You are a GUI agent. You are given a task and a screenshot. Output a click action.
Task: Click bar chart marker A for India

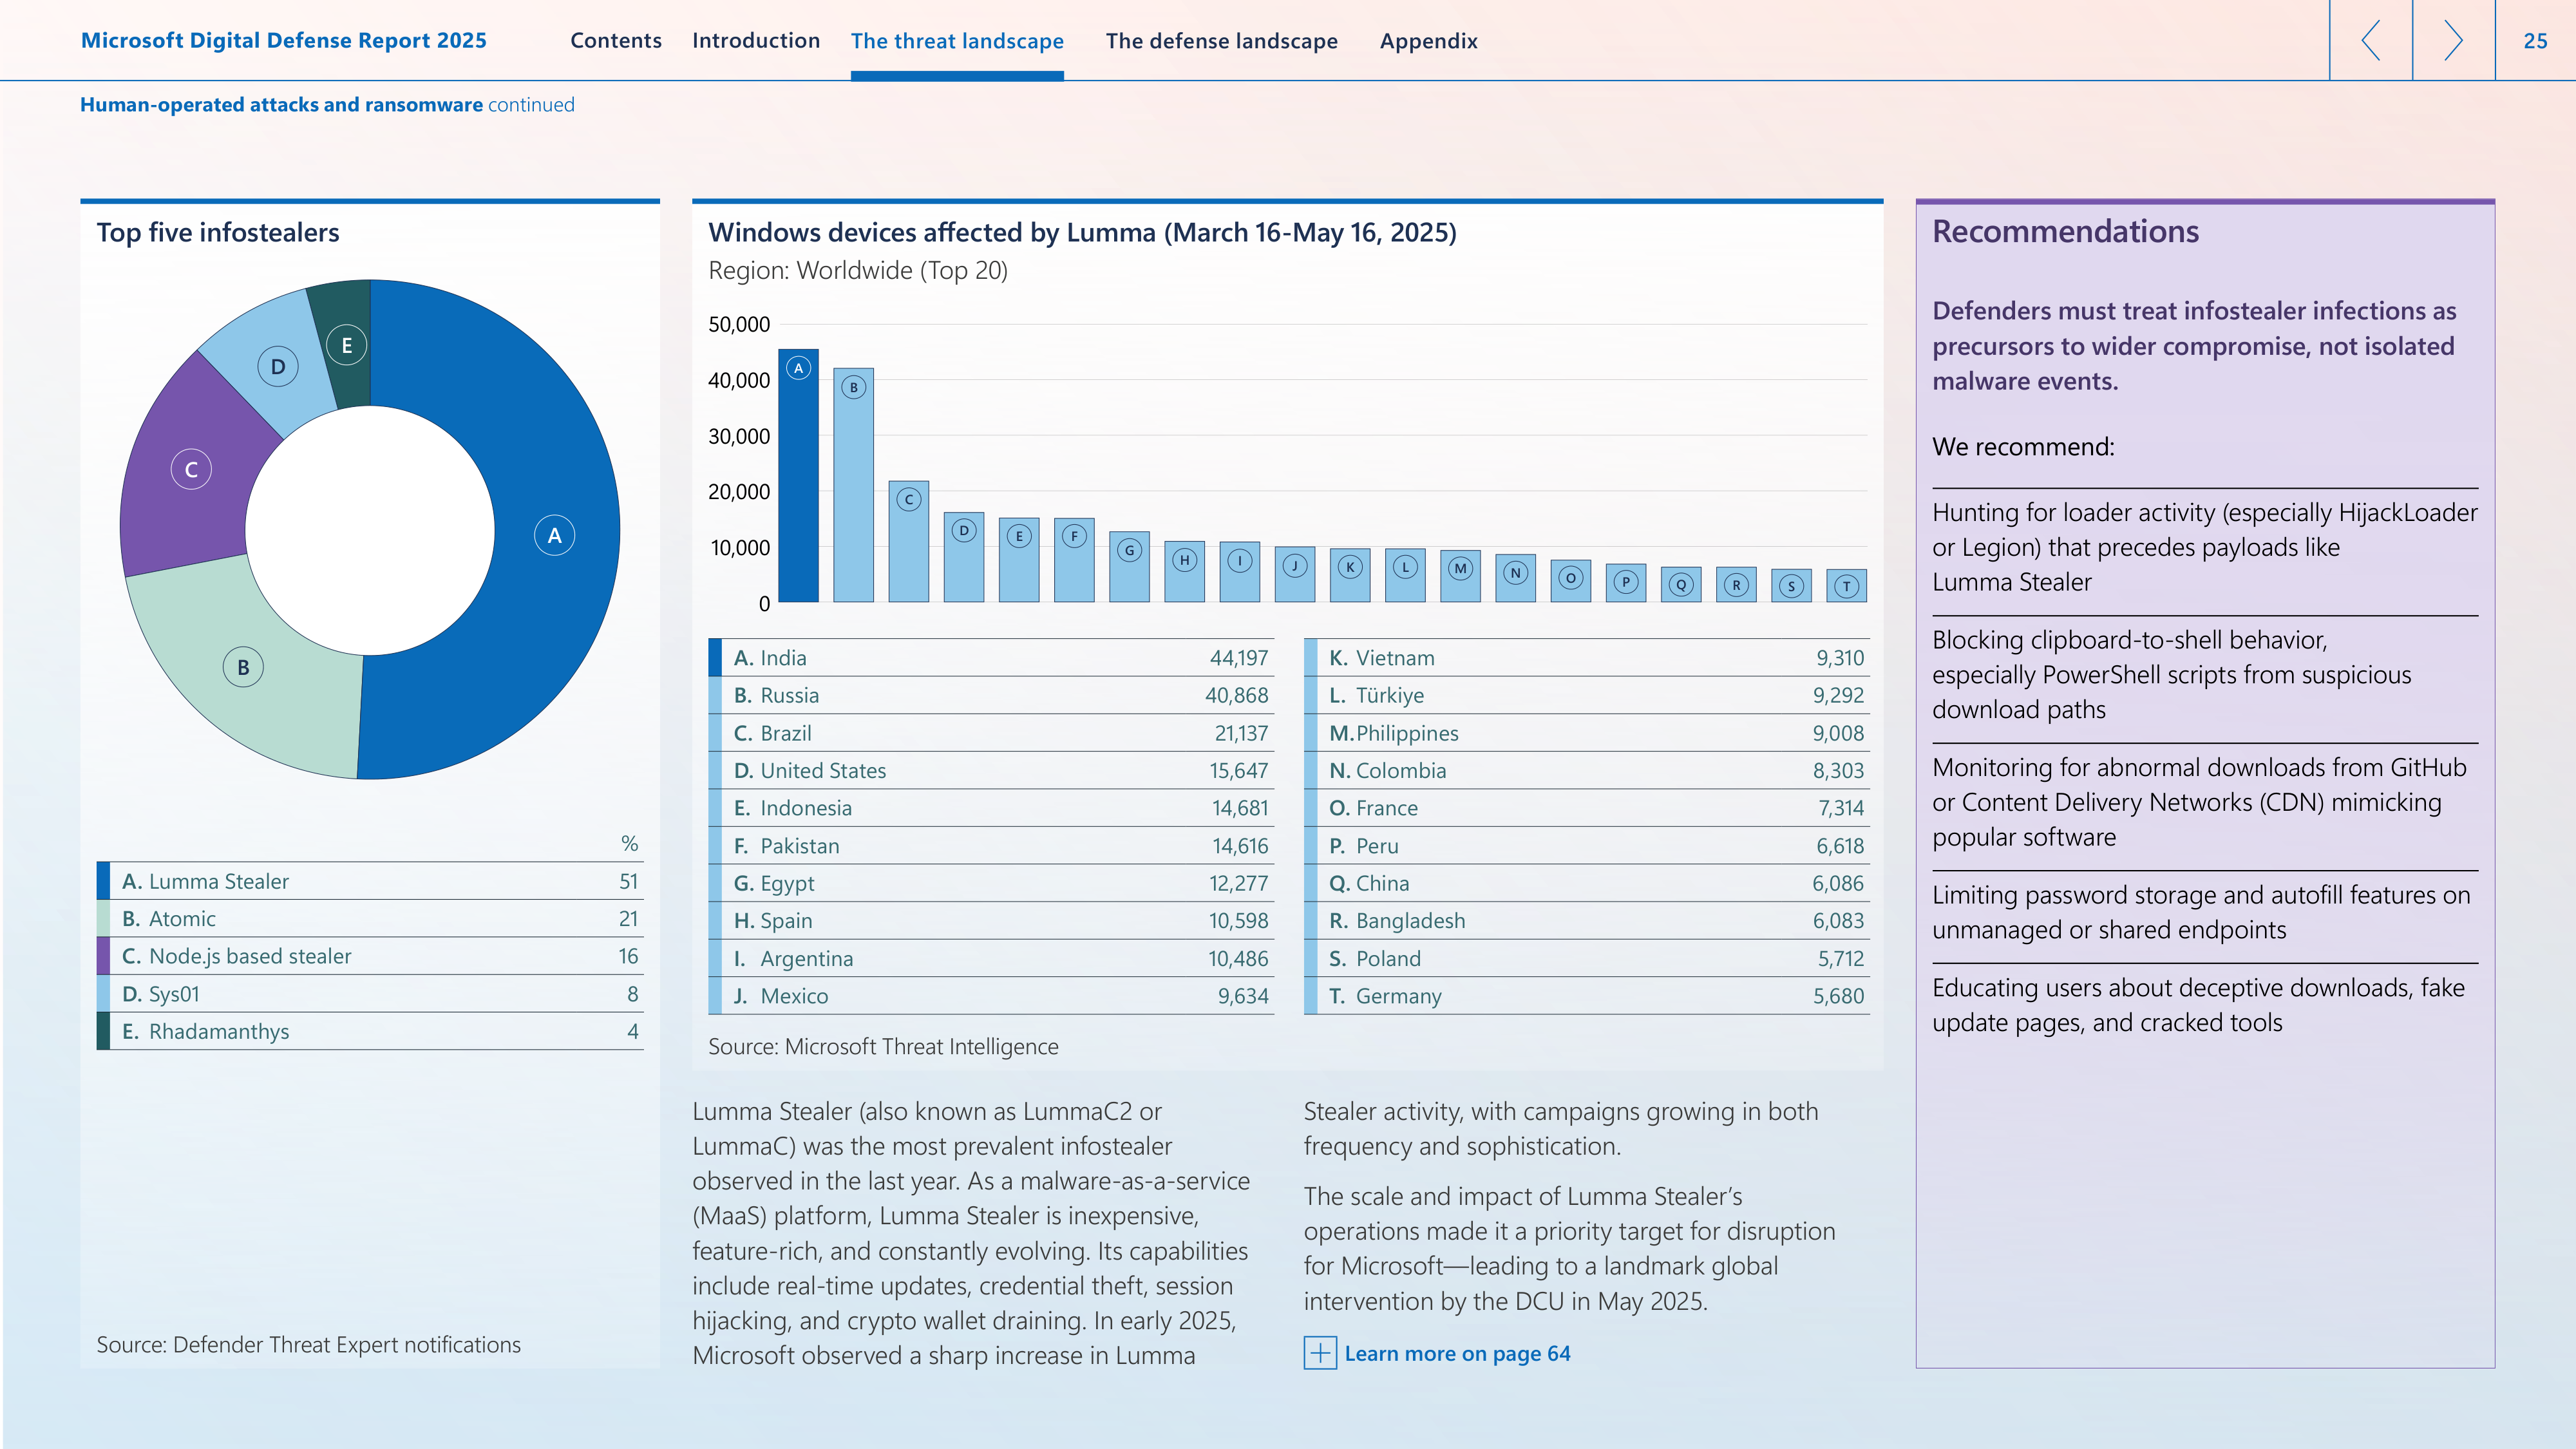[x=798, y=368]
